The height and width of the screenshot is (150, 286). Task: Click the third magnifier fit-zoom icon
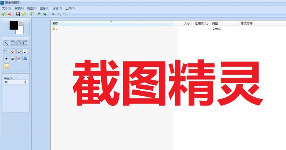coord(65,14)
